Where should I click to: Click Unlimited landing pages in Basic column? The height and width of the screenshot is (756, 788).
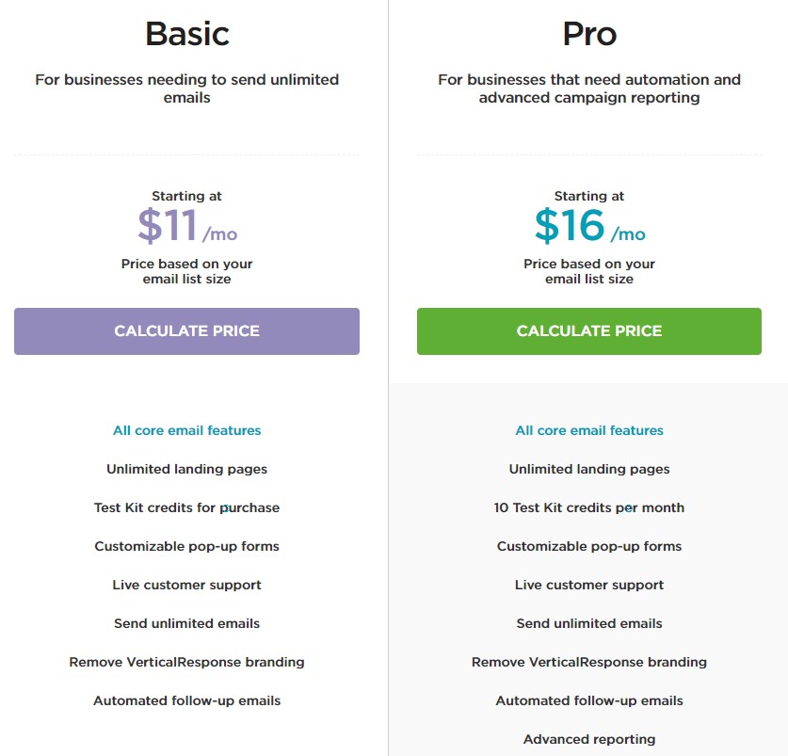(x=187, y=469)
